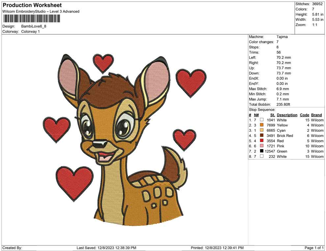Click the 'Printed: 12/8/2023 12:39:41 PM' text
This screenshot has width=326, height=251.
(217, 248)
